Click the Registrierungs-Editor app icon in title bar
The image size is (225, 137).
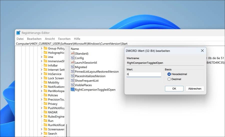[18, 33]
